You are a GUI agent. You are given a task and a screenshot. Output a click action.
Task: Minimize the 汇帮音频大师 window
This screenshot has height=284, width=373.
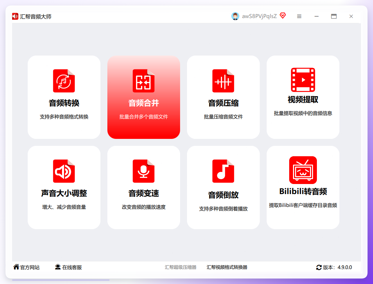317,16
